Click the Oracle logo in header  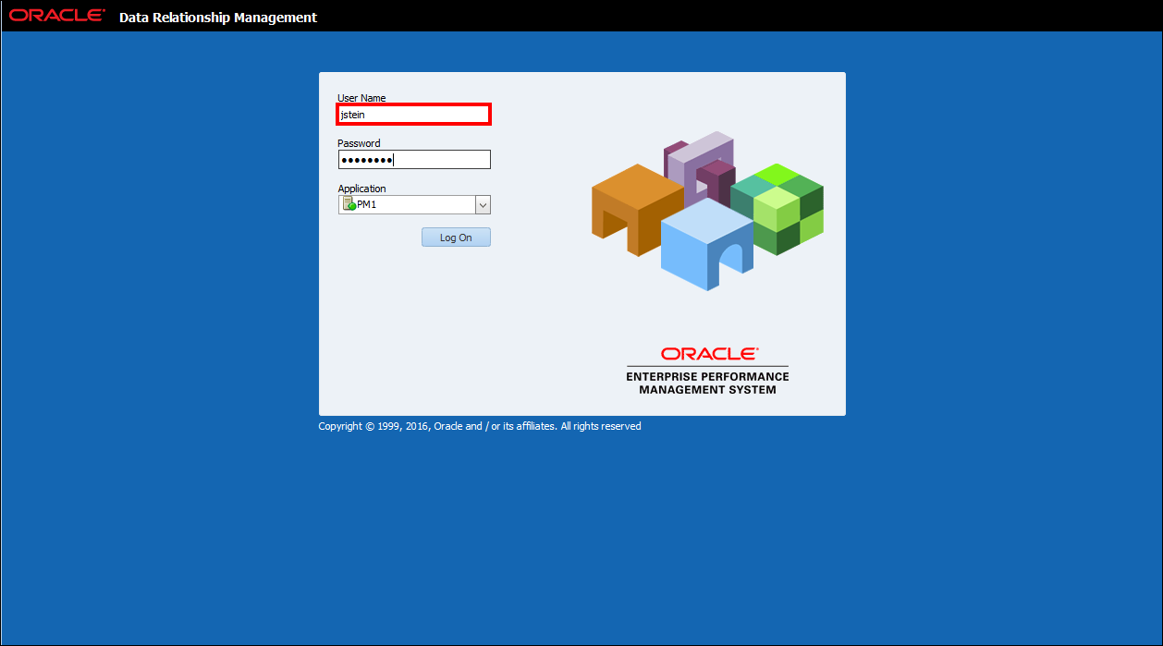57,16
